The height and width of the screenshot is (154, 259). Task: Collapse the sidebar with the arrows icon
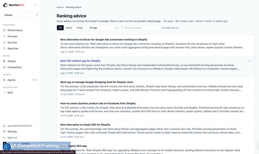[x=35, y=5]
